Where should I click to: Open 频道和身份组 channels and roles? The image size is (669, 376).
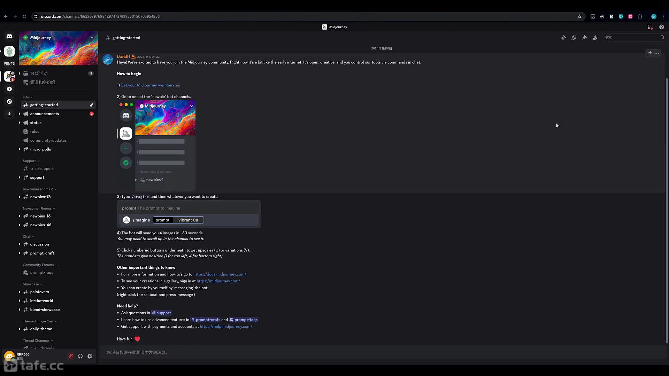click(58, 83)
